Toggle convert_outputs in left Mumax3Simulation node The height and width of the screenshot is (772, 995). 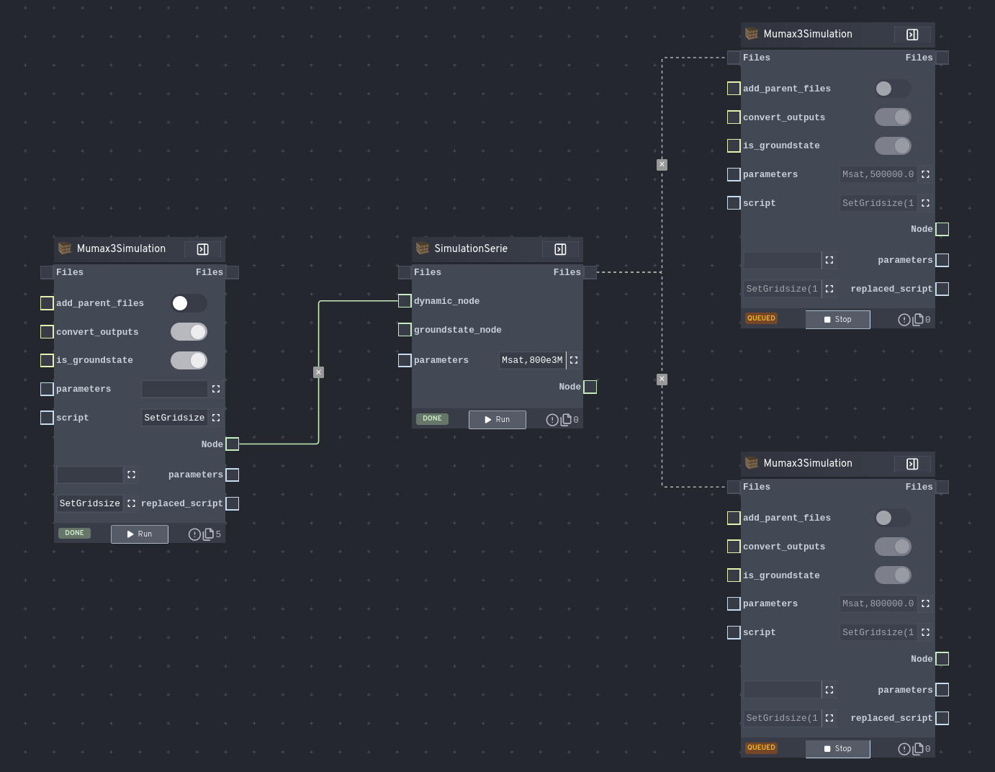189,332
